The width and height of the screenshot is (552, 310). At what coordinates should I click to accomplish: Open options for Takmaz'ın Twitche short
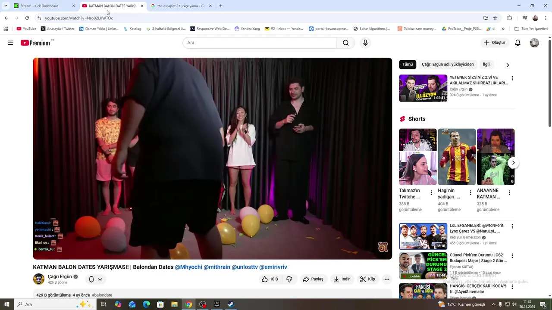pos(431,192)
